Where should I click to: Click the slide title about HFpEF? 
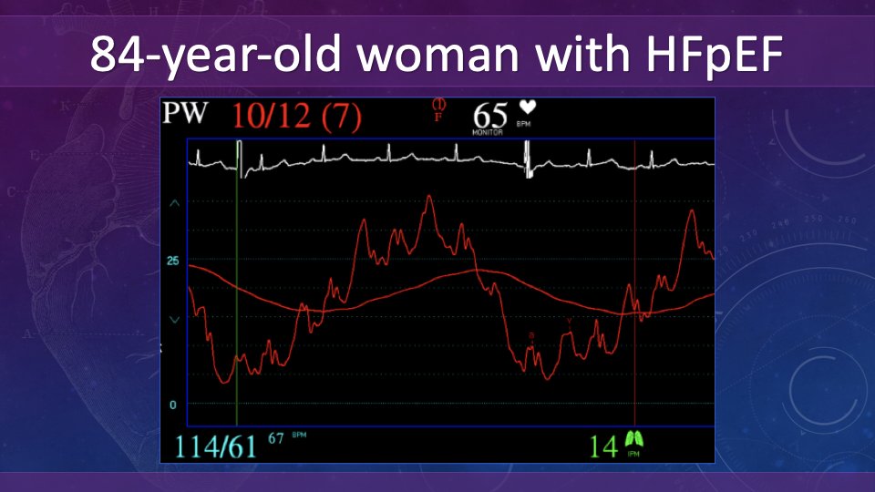437,53
